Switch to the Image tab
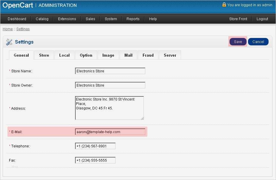This screenshot has height=180, width=276. point(108,55)
